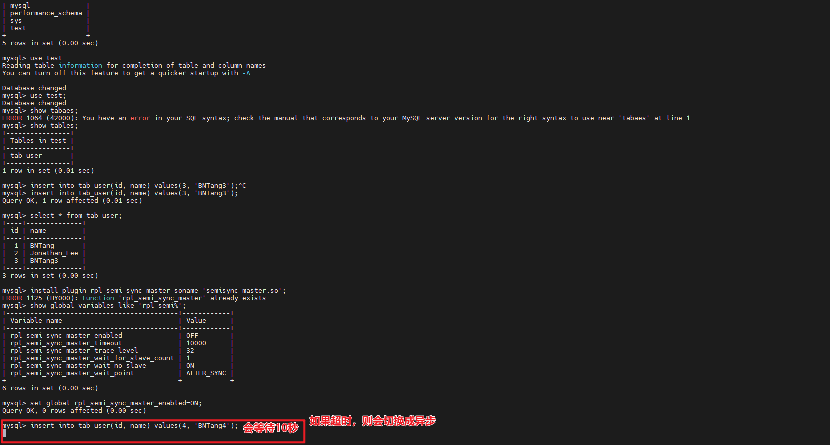The width and height of the screenshot is (830, 445).
Task: Click the 'show global variables like' command
Action: tap(94, 306)
